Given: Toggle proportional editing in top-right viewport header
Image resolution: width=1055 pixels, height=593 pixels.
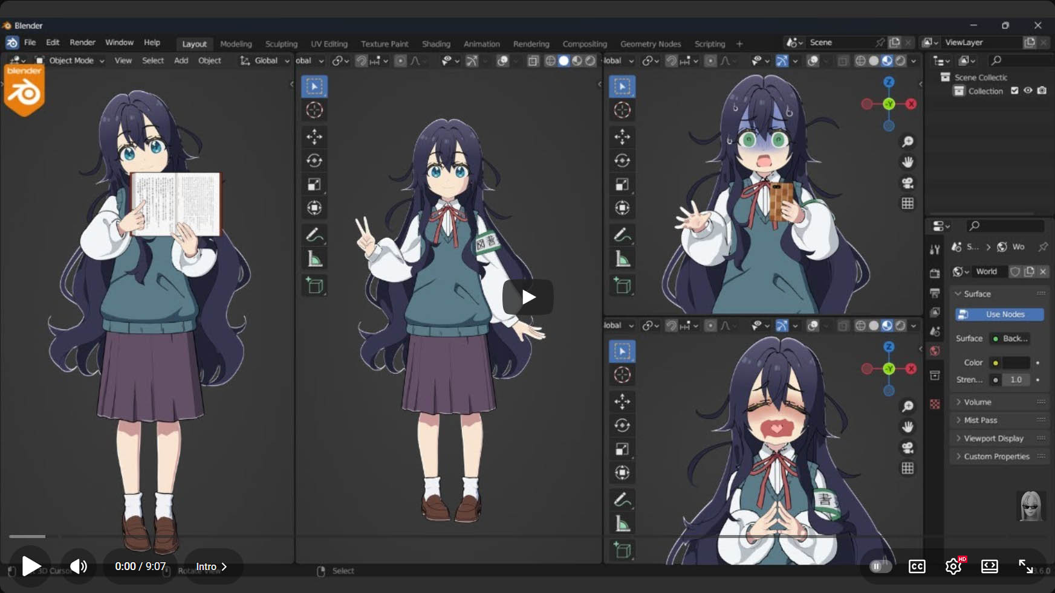Looking at the screenshot, I should pos(710,61).
